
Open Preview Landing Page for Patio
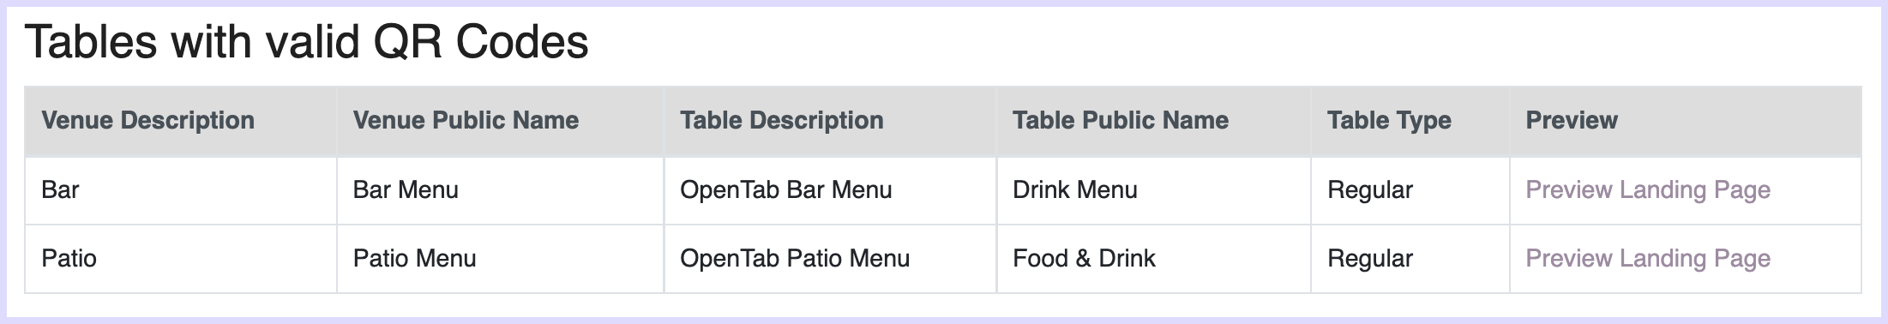[x=1647, y=259]
